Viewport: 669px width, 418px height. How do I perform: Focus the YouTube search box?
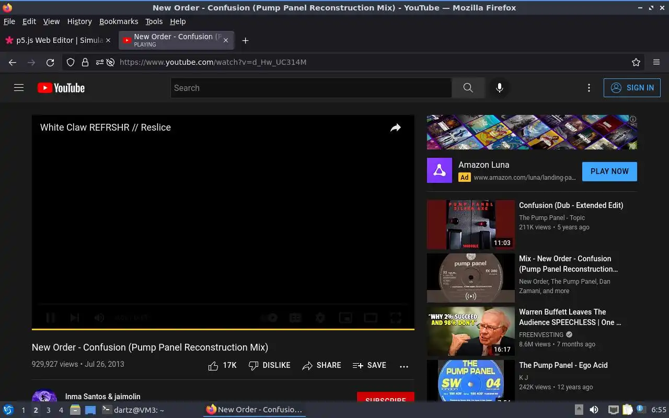coord(311,88)
